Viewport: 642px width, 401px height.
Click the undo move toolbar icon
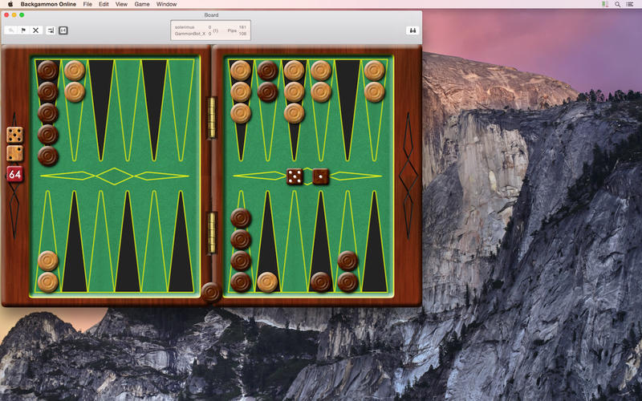[10, 30]
